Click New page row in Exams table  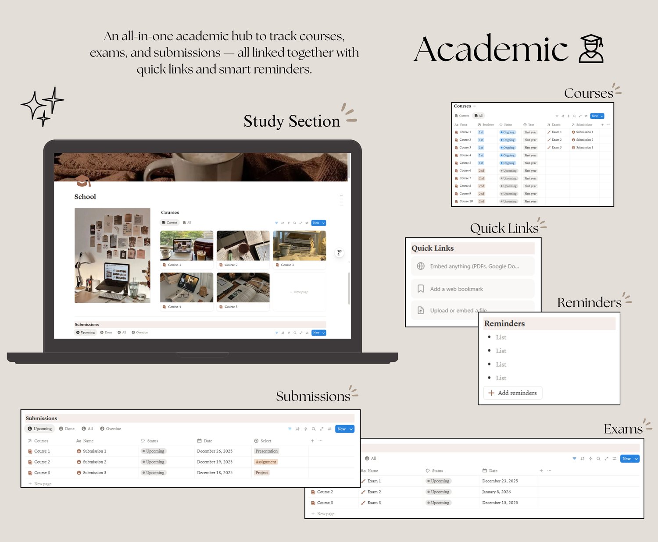[322, 514]
